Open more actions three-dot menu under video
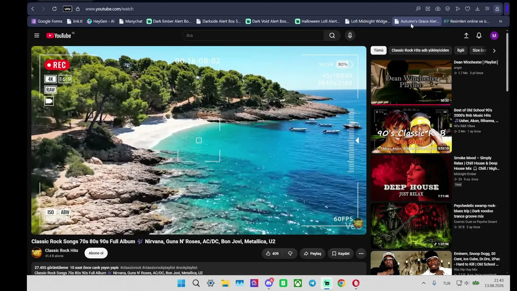The image size is (517, 291). (x=361, y=253)
